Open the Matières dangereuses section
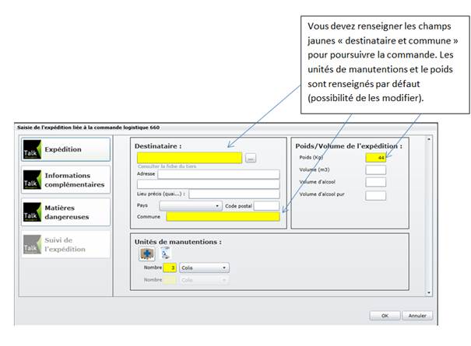Image resolution: width=471 pixels, height=346 pixels. (67, 211)
